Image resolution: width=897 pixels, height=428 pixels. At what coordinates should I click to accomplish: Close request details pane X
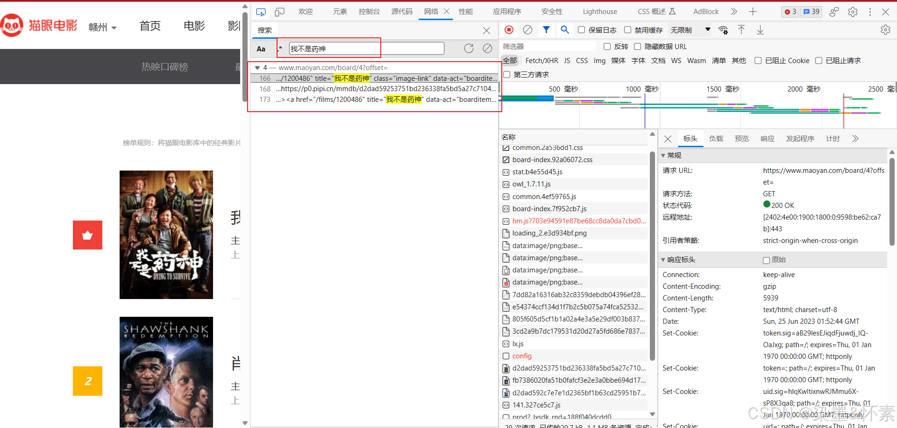tap(668, 139)
